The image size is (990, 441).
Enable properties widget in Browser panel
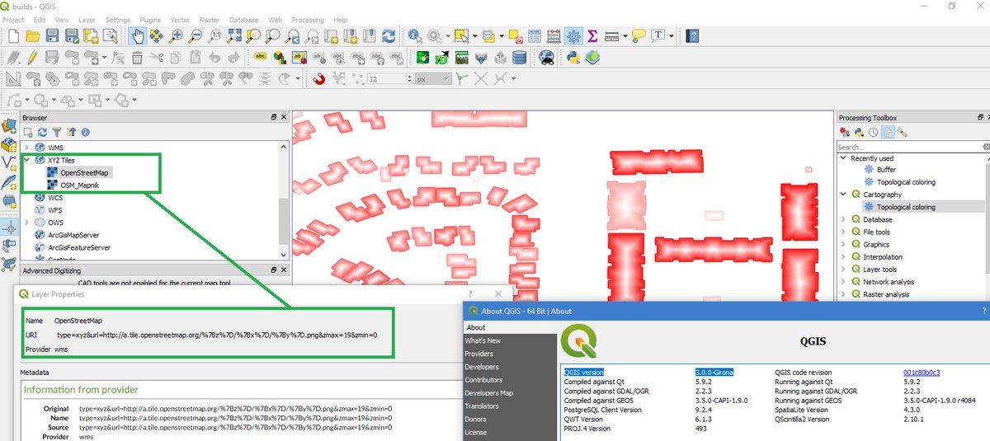point(85,132)
